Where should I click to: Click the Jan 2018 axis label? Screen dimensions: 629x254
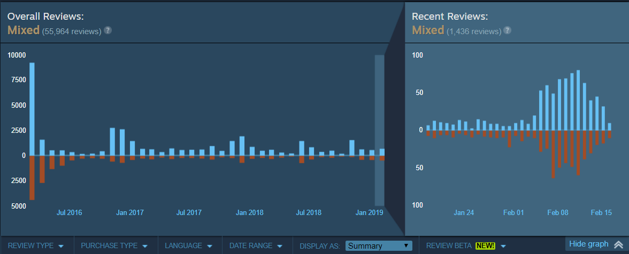coord(250,212)
